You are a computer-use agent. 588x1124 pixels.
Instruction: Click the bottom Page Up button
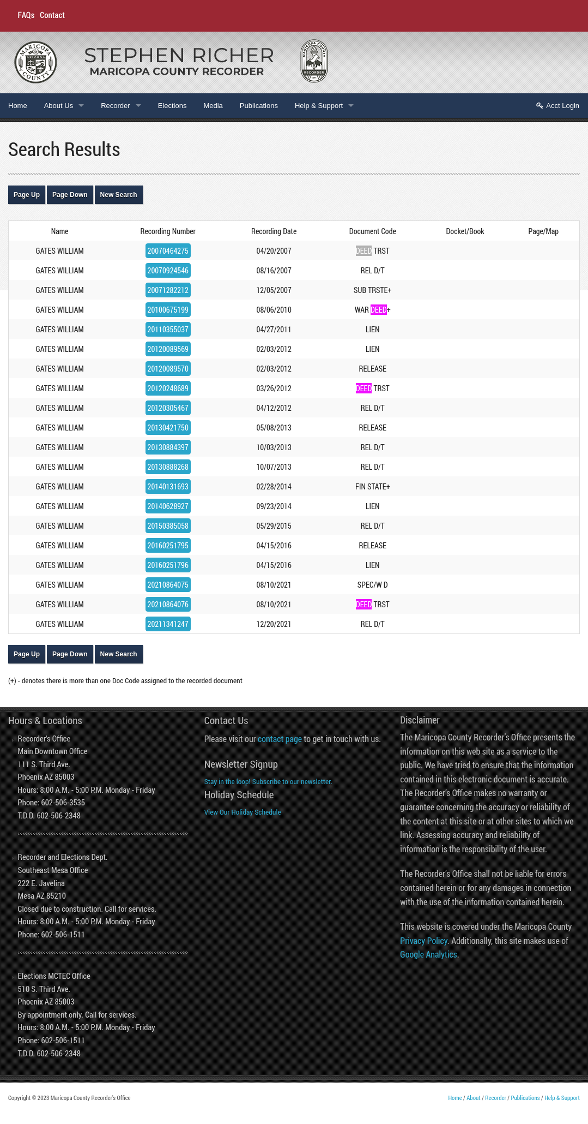point(27,654)
